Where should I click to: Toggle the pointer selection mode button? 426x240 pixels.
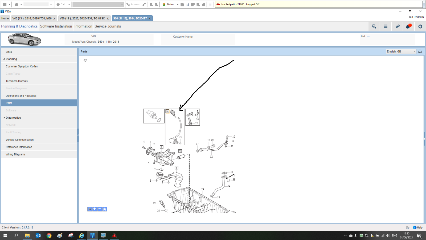coord(90,209)
